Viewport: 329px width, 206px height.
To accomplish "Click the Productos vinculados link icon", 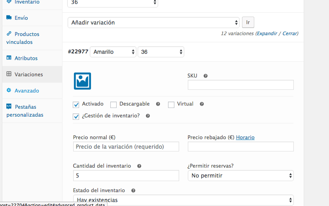I will tap(9, 33).
